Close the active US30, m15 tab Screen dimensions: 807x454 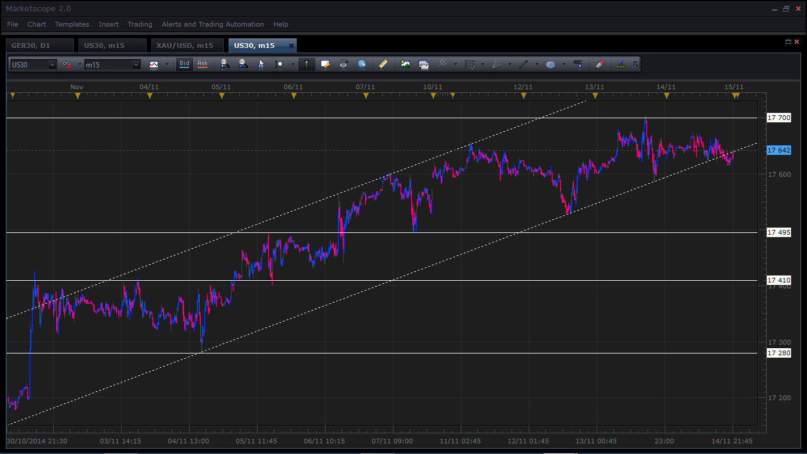click(291, 46)
